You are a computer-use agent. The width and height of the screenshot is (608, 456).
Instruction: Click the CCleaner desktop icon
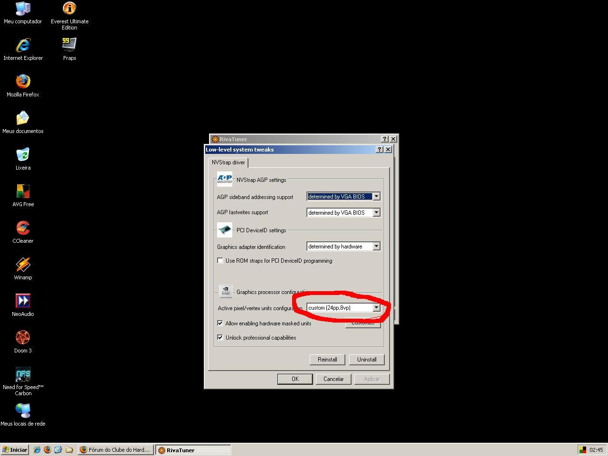click(23, 232)
